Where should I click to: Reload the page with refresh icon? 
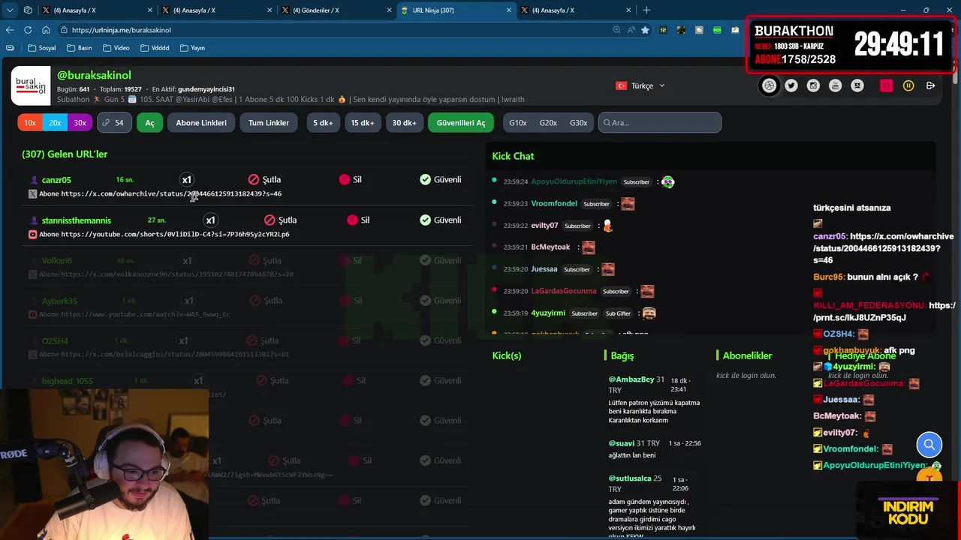click(28, 30)
